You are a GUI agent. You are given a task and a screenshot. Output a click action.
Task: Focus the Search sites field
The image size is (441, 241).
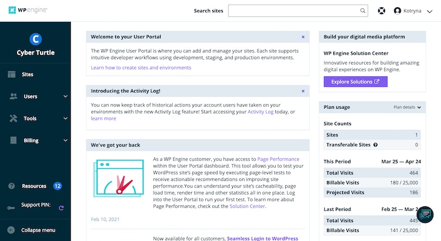click(298, 11)
